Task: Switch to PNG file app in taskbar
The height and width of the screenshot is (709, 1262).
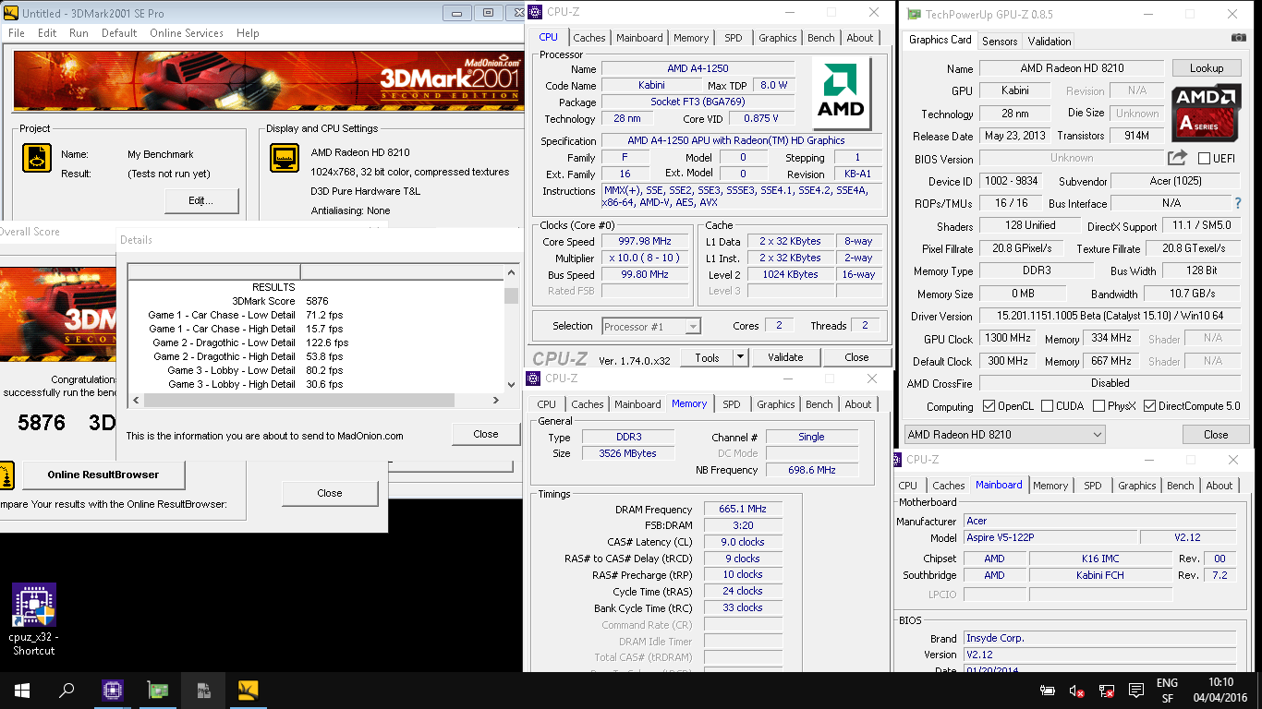Action: pos(203,691)
